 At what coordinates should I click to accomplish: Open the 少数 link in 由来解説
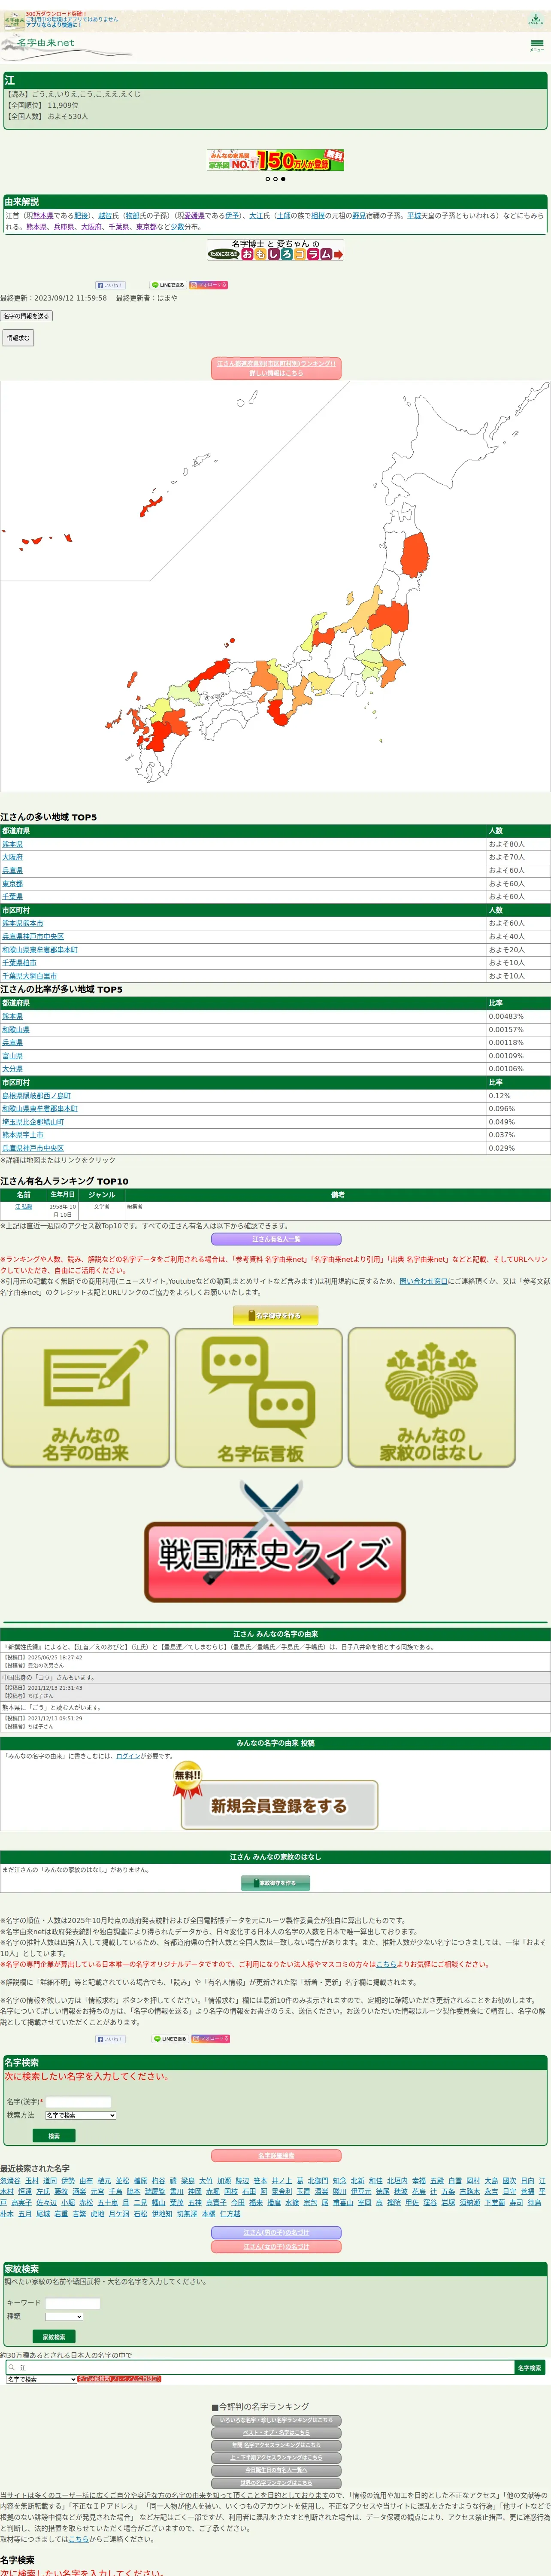pos(177,227)
